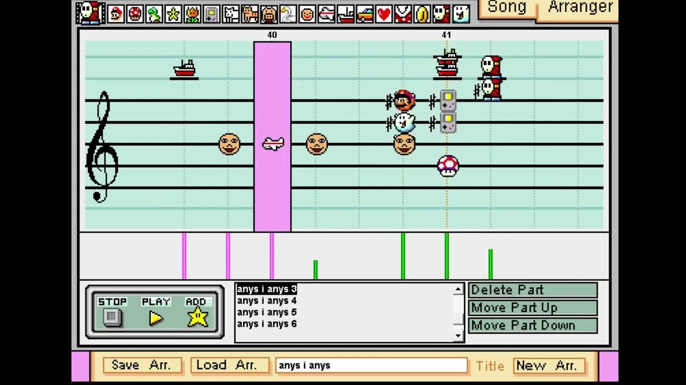The image size is (686, 385).
Task: Select the Mario instrument in the toolbar
Action: coord(115,14)
